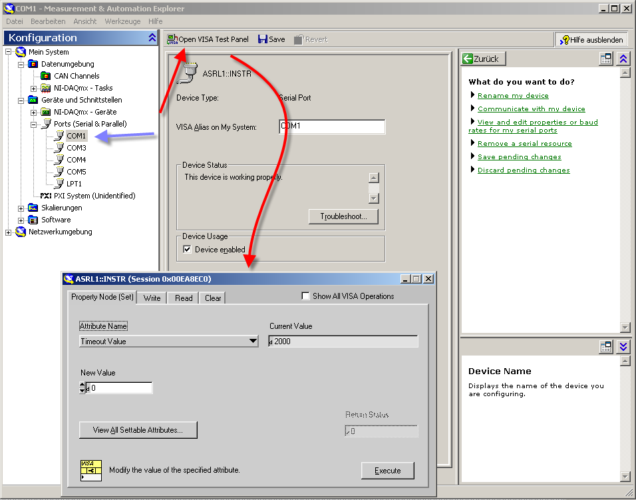Open the Bearbeiten menu
This screenshot has height=500, width=636.
pos(48,21)
